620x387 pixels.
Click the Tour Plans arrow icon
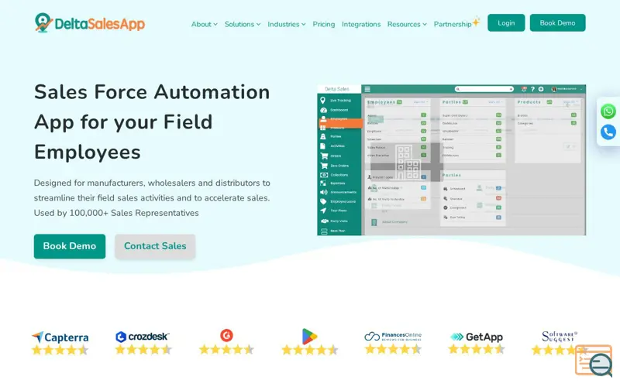323,211
